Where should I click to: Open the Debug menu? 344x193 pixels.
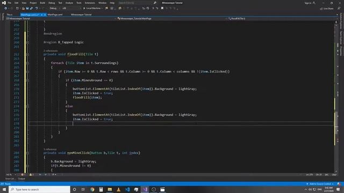[x=52, y=3]
